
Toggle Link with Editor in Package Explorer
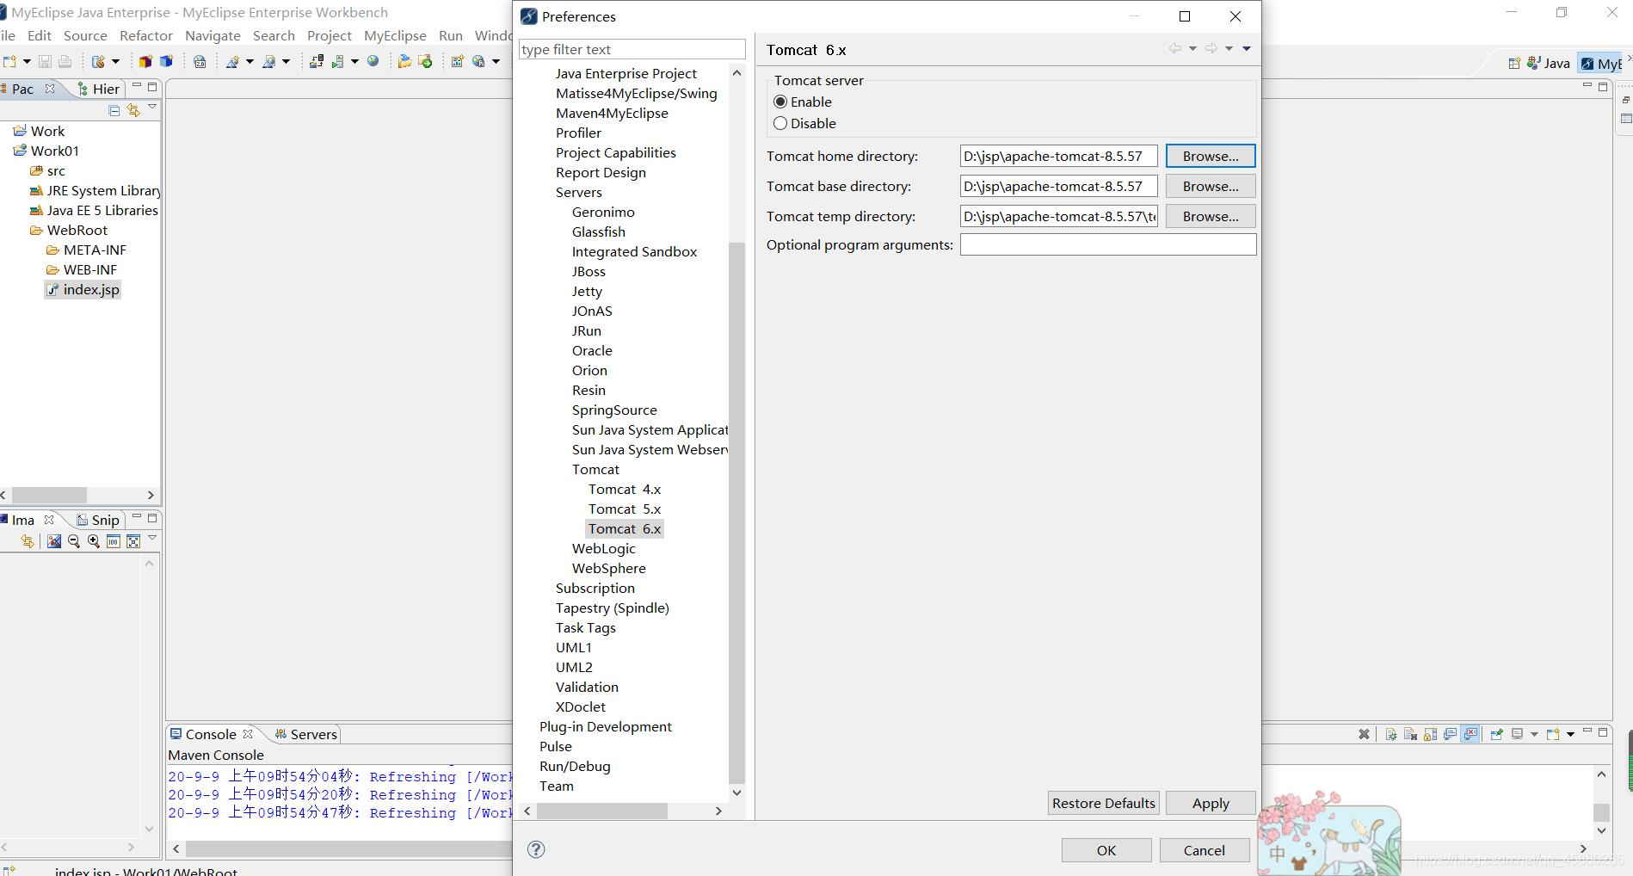[132, 109]
